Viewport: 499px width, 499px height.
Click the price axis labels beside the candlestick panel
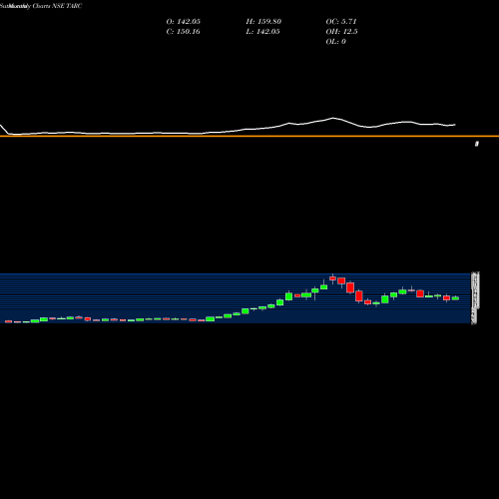click(475, 297)
